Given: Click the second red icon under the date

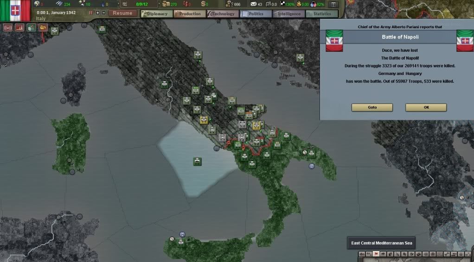Looking at the screenshot, I should [x=19, y=28].
